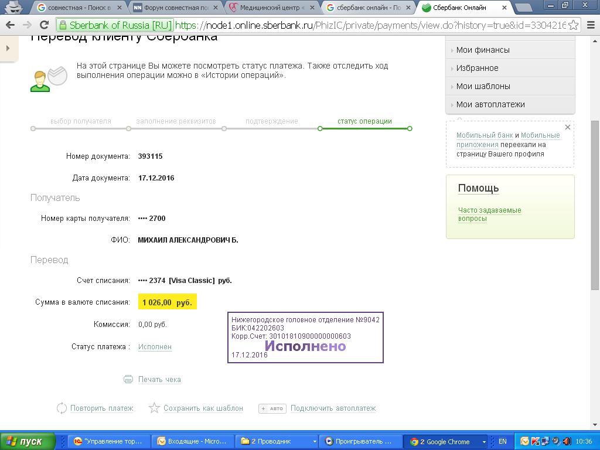
Task: Click the star icon by Сохранить как шаблон
Action: pyautogui.click(x=154, y=408)
